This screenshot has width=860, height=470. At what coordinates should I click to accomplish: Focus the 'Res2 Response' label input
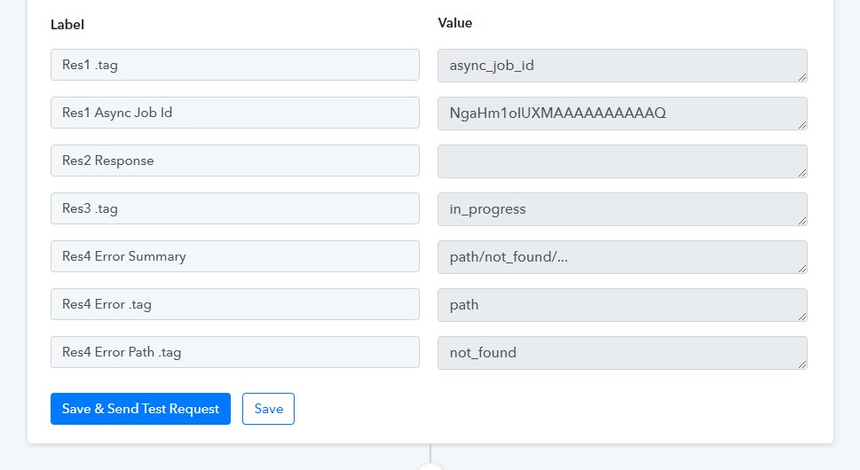coord(234,161)
